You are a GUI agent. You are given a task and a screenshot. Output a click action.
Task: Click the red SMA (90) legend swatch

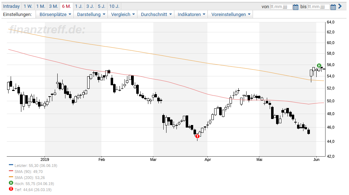pyautogui.click(x=11, y=171)
